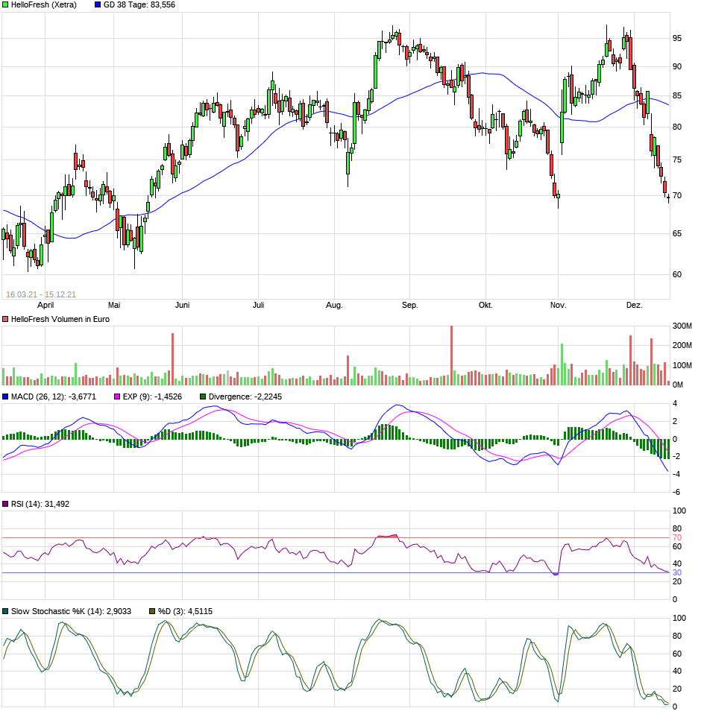Click the 'Juni' month axis label

[x=182, y=305]
